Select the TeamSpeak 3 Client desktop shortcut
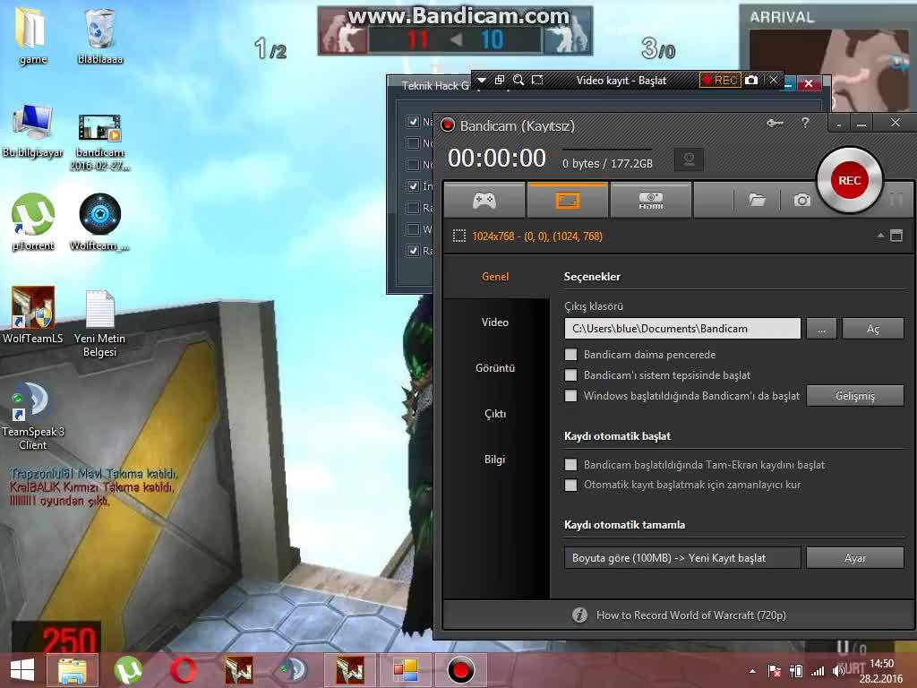 [33, 416]
